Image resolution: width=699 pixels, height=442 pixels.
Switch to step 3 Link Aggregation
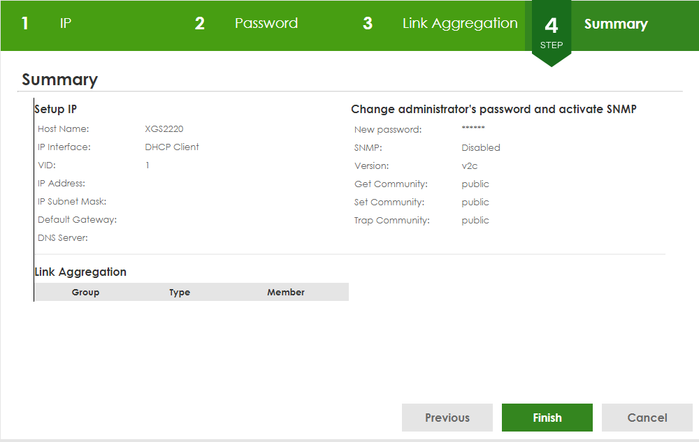pyautogui.click(x=459, y=24)
